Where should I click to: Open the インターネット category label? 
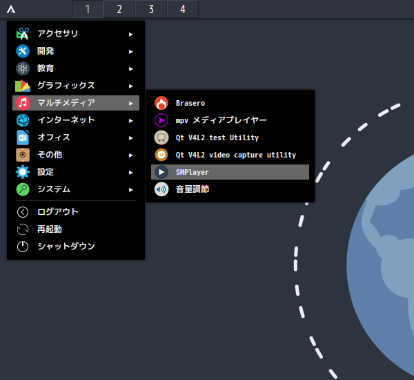click(66, 120)
